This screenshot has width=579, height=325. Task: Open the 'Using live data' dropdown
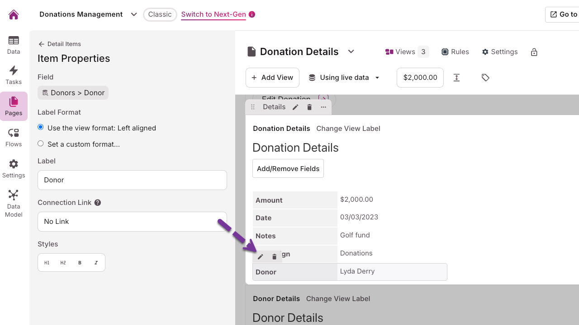coord(344,78)
